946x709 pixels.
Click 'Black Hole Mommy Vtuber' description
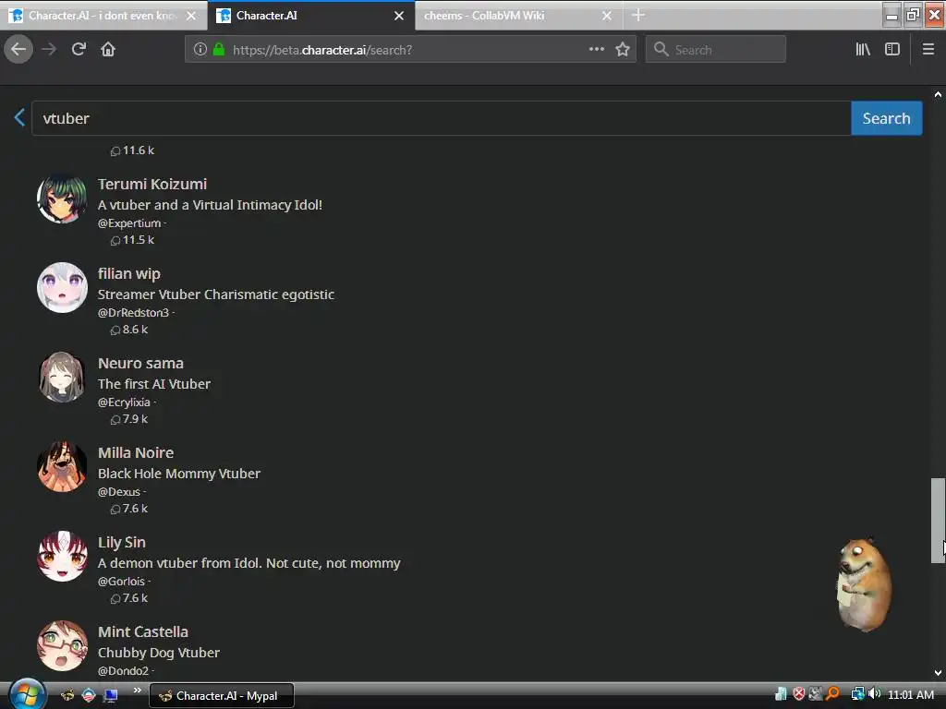pyautogui.click(x=179, y=474)
